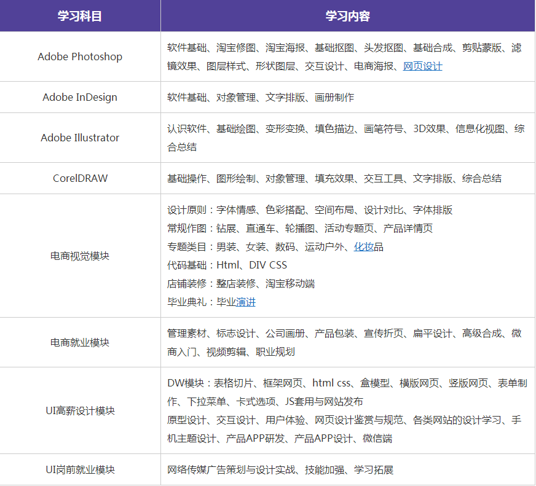Click the UI高薪设计模块 subject cell

81,410
